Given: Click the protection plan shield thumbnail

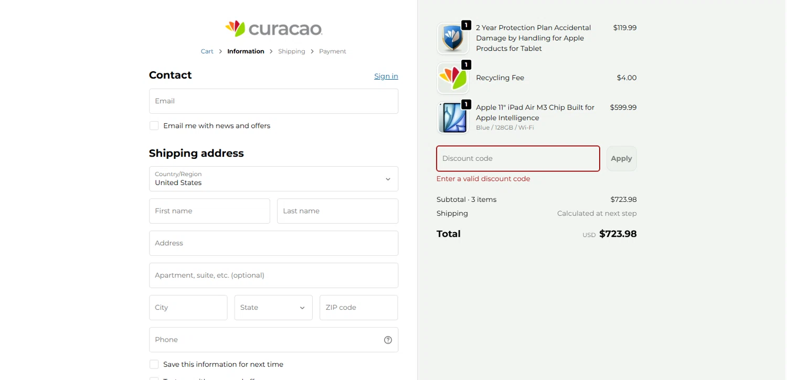Looking at the screenshot, I should (x=453, y=38).
